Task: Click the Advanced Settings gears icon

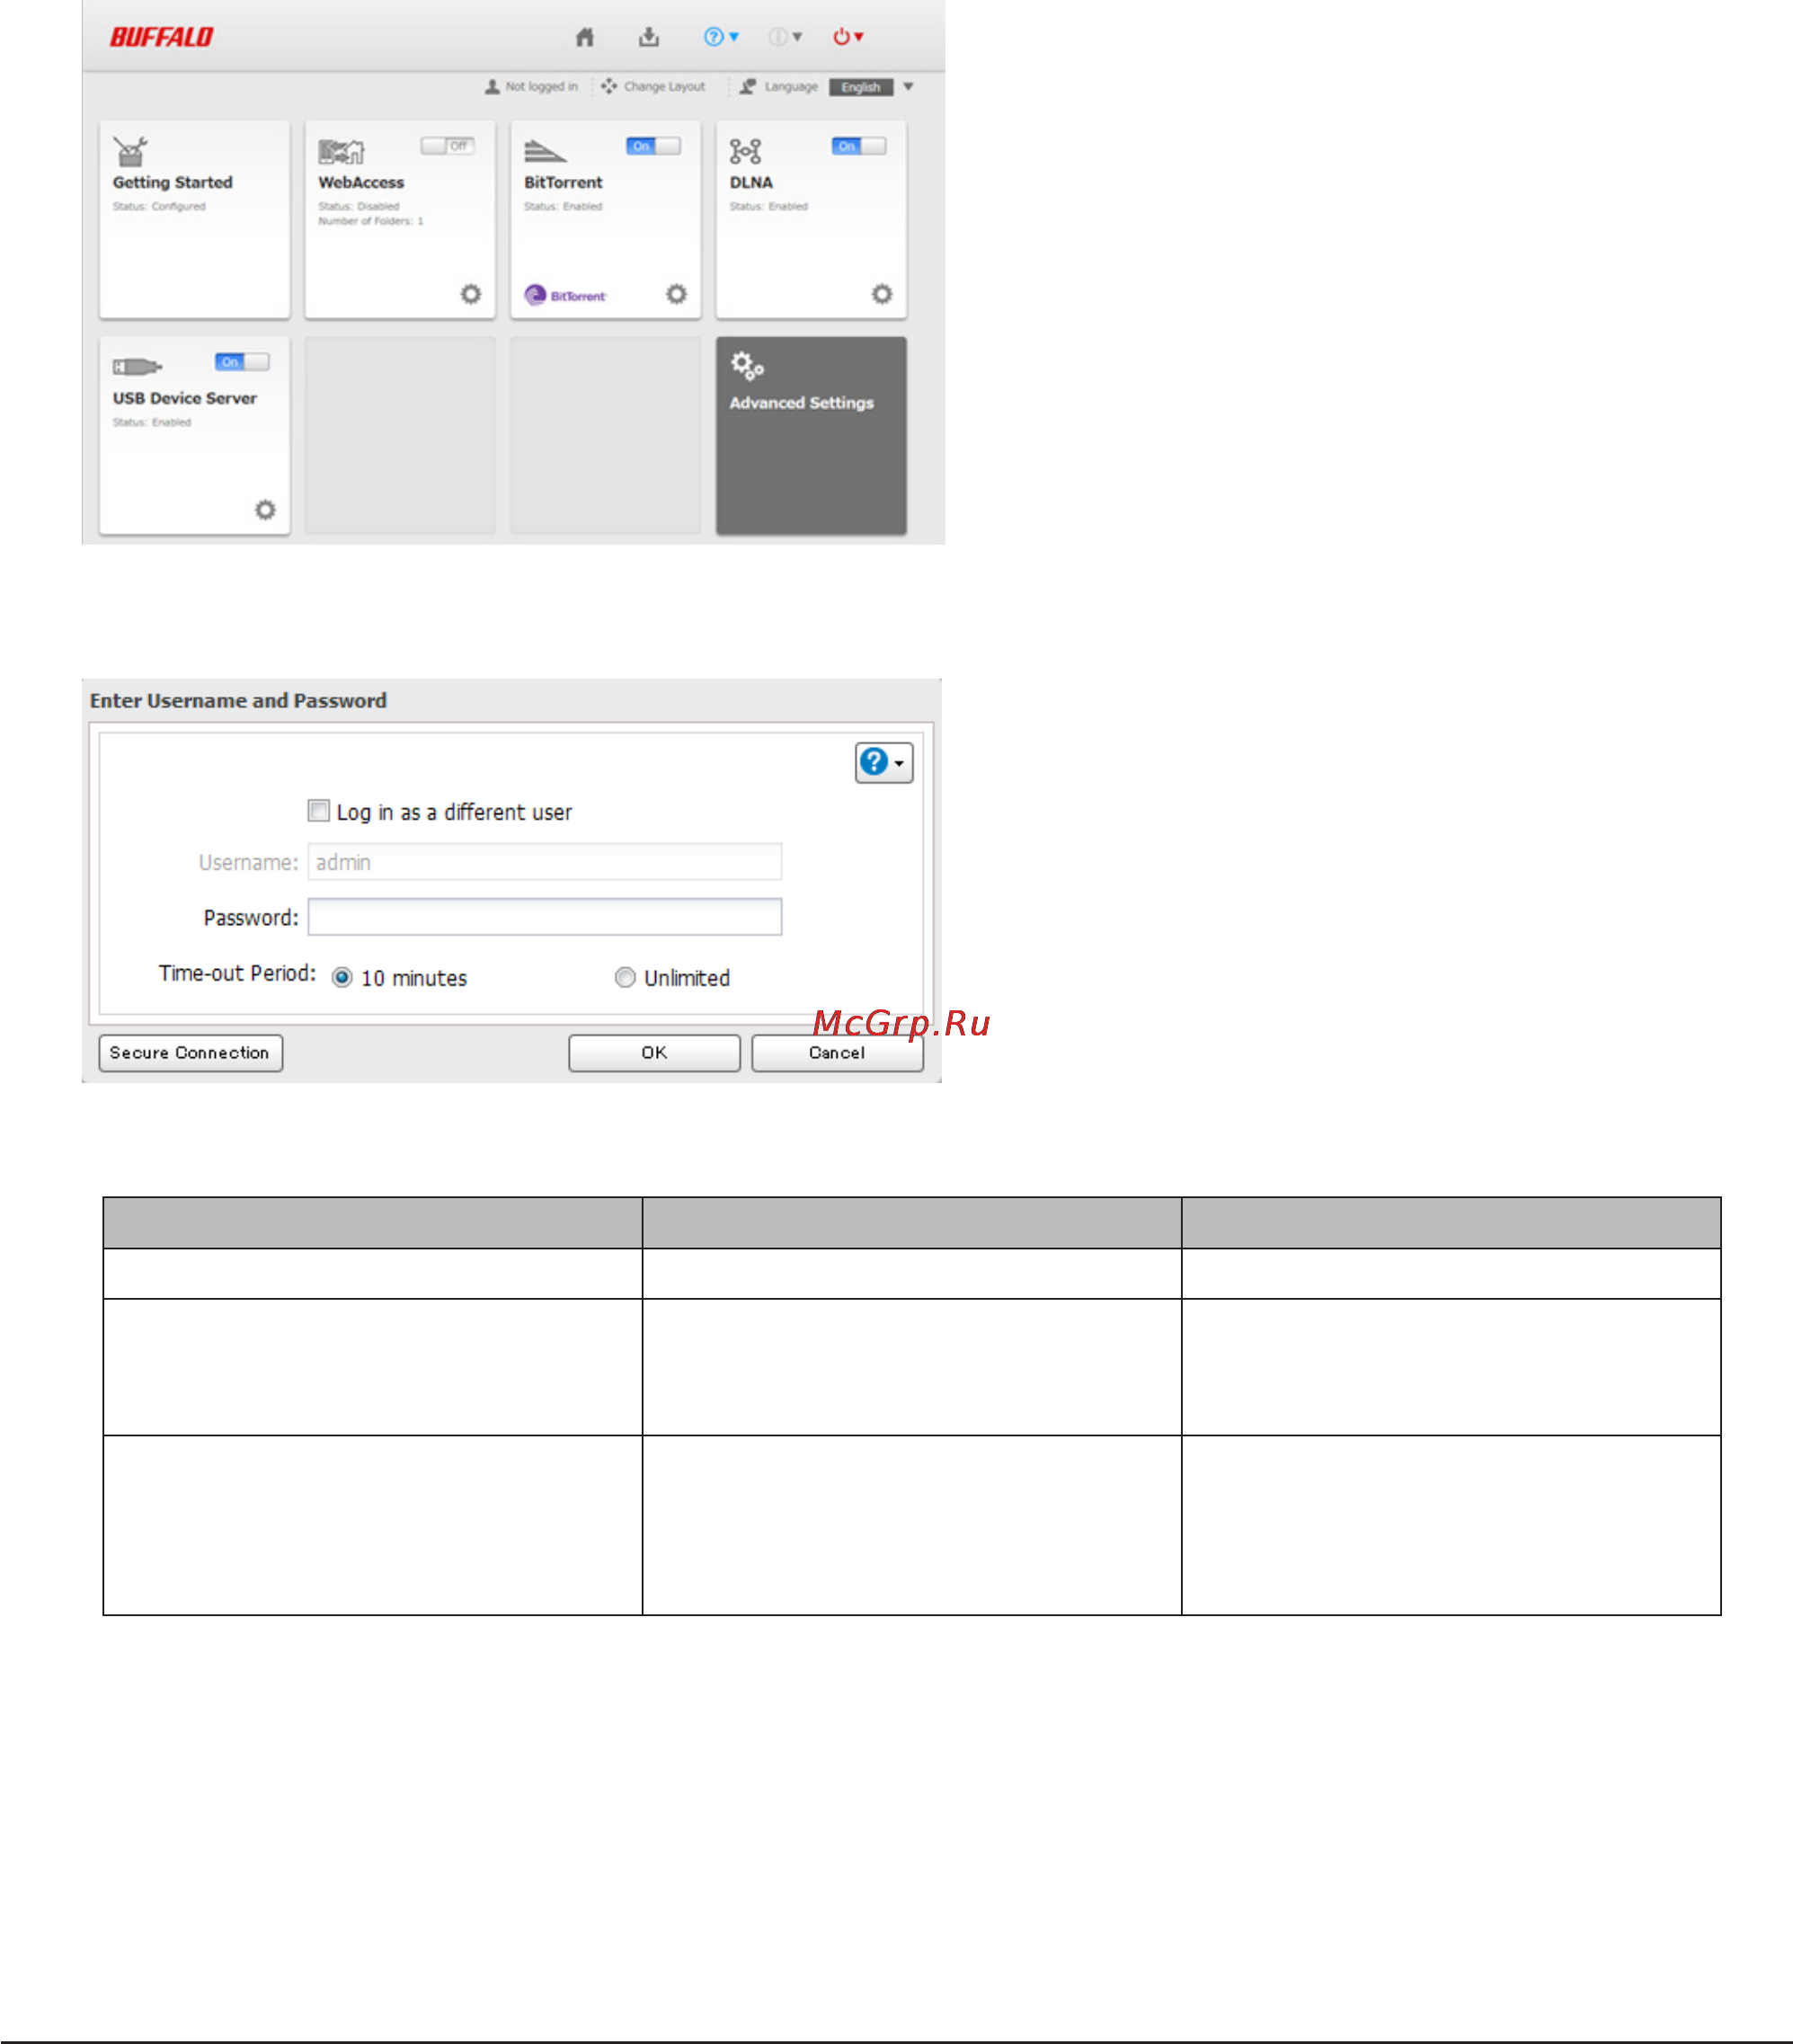Action: pos(747,366)
